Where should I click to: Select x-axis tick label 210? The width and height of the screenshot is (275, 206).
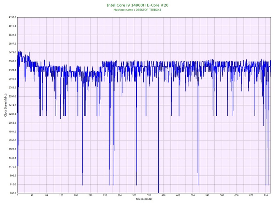pyautogui.click(x=90, y=195)
